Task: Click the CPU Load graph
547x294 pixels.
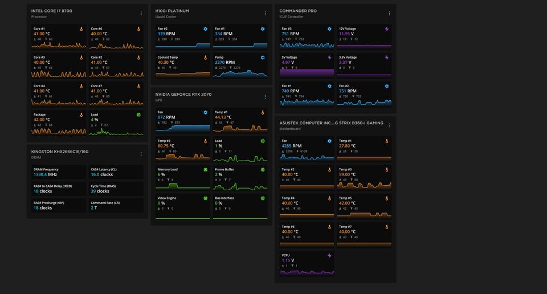Action: pos(116,132)
